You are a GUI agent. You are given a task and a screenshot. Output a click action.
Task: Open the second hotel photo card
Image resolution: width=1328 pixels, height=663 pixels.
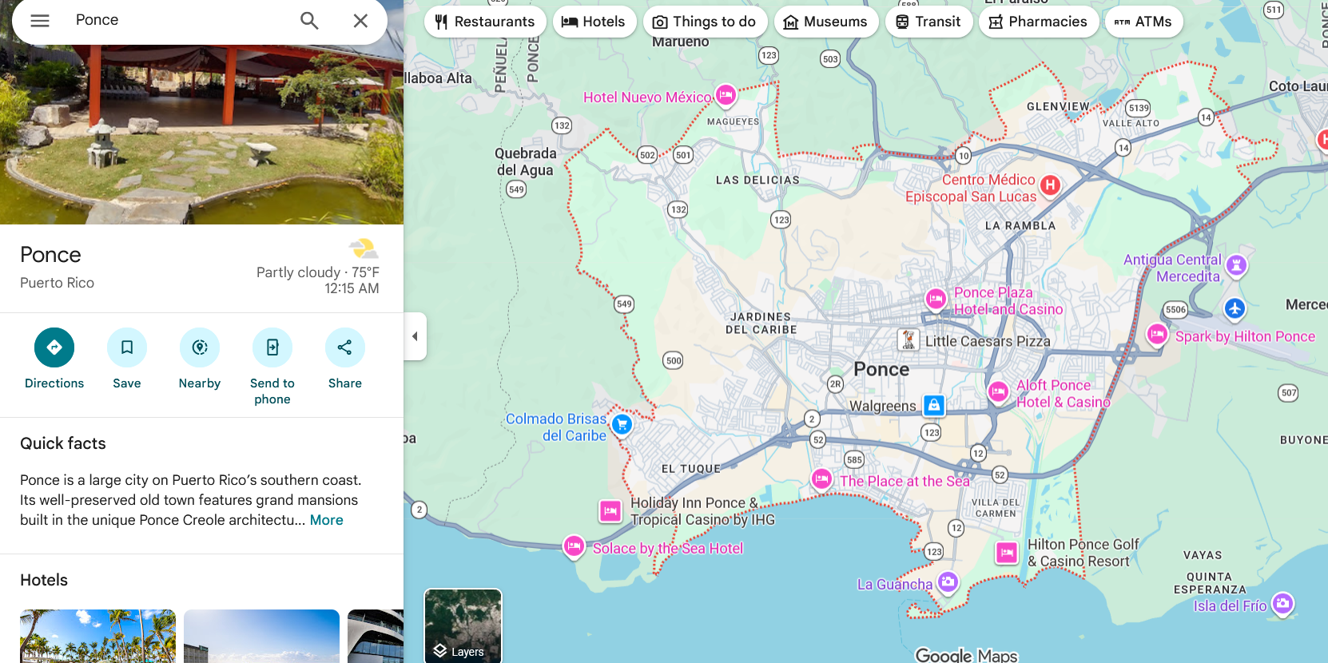[261, 636]
